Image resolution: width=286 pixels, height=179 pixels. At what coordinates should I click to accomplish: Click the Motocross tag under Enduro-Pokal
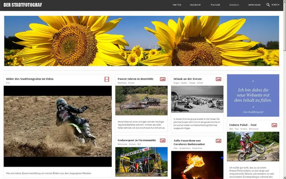[254, 129]
